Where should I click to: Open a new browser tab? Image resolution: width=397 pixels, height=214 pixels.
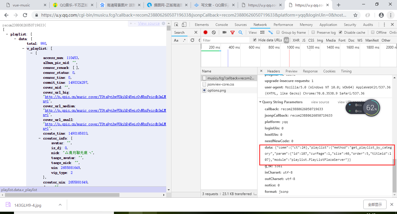(x=339, y=5)
